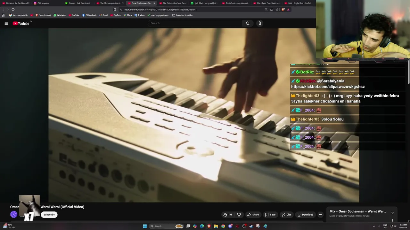The image size is (410, 230).
Task: Open the kickbot.com clip link in chat
Action: (x=328, y=87)
